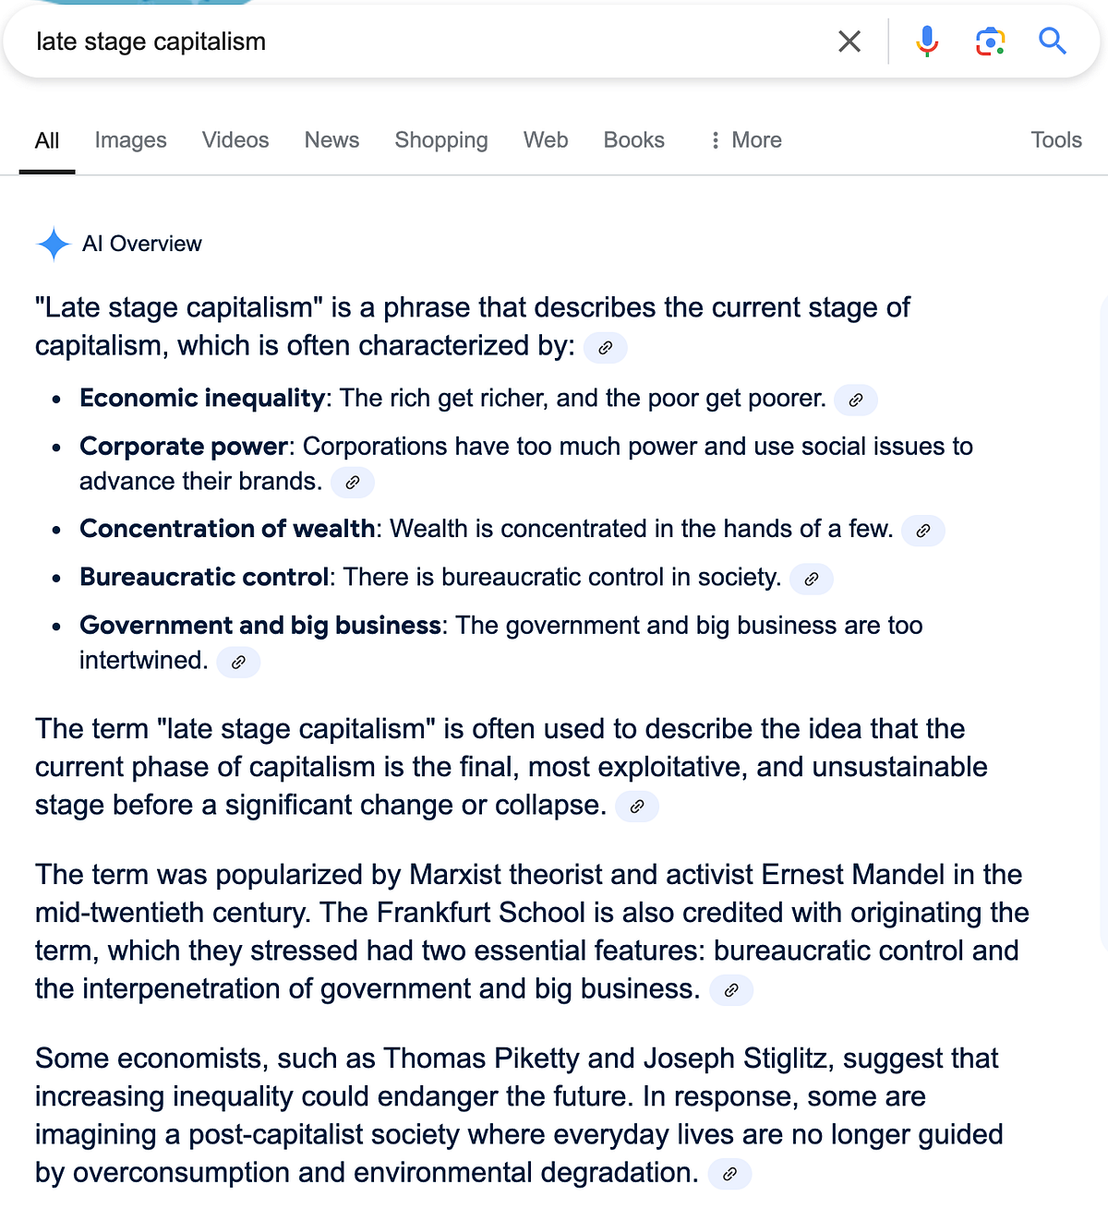Open citation for Concentration of wealth bullet
The image size is (1108, 1220).
(x=922, y=531)
